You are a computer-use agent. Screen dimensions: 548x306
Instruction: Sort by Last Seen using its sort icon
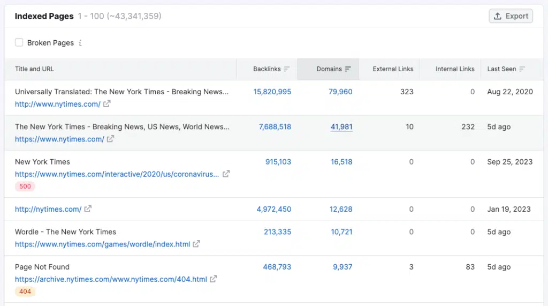(x=522, y=69)
